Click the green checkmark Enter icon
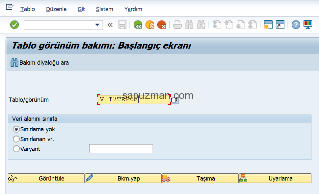 (x=14, y=25)
